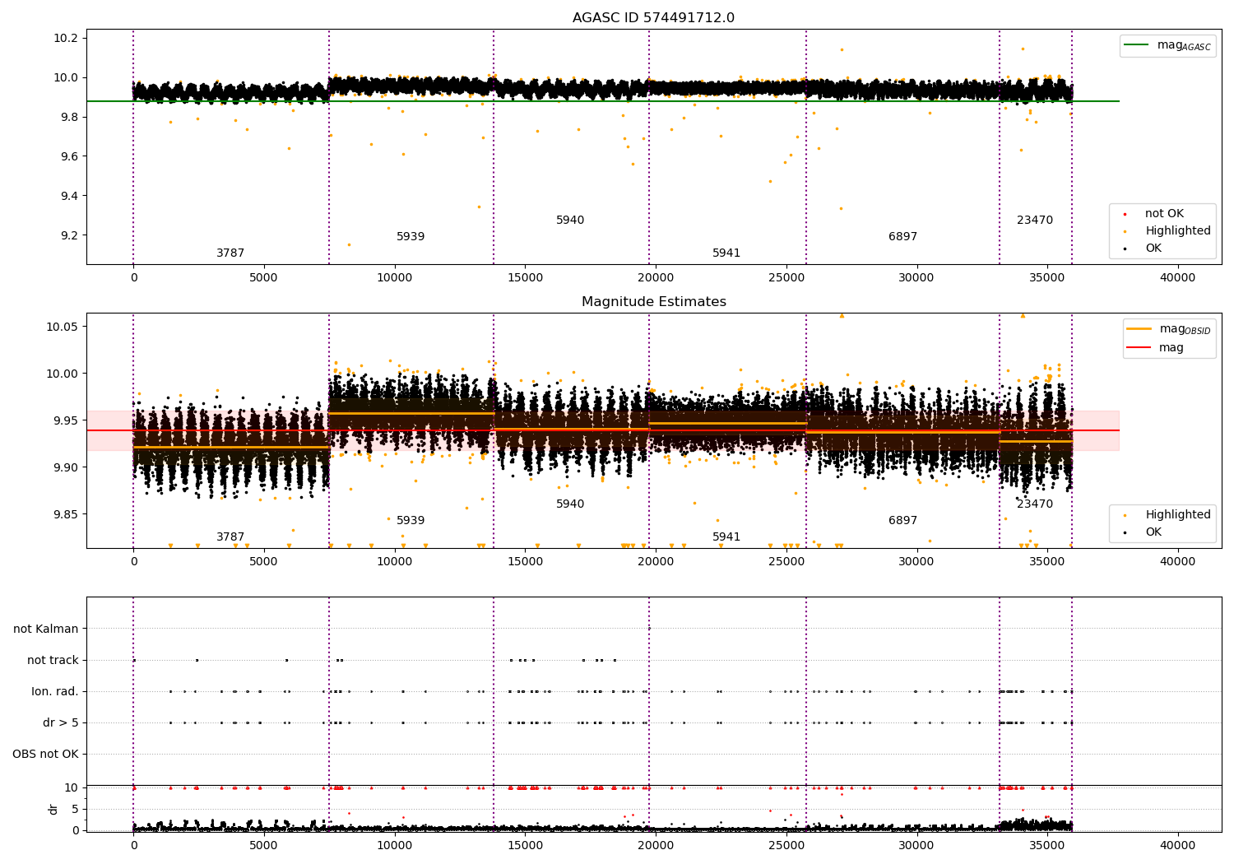Click y-axis tick 9.95 in Magnitude Estimates plot
1234x864 pixels.
66,420
